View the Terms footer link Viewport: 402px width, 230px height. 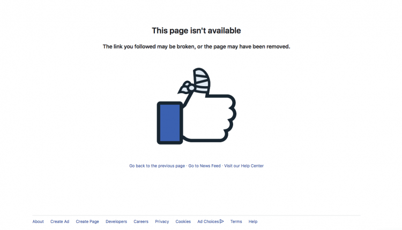click(x=236, y=221)
